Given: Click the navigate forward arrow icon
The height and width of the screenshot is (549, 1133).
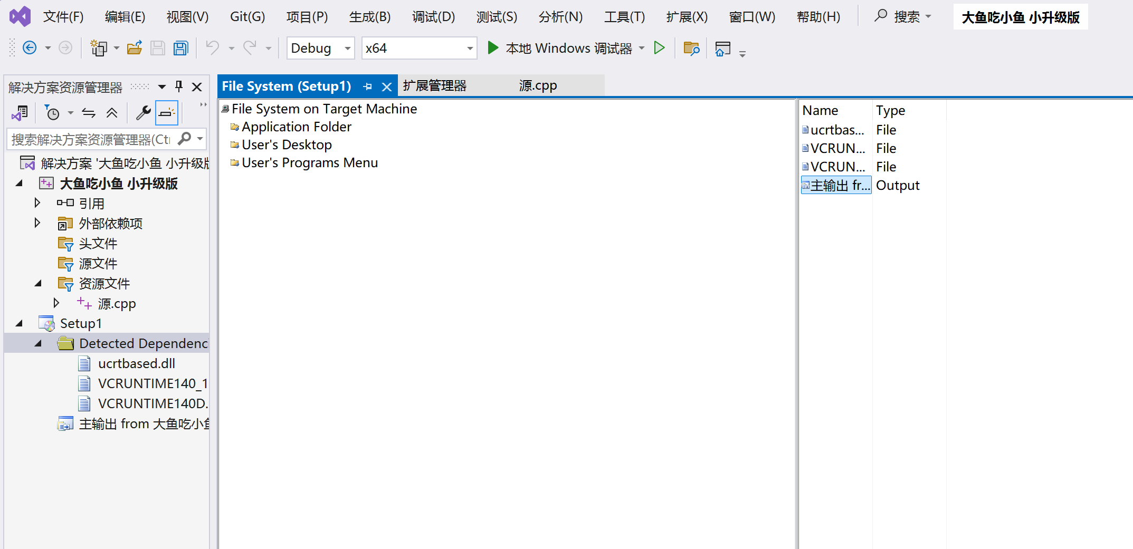Looking at the screenshot, I should coord(65,48).
